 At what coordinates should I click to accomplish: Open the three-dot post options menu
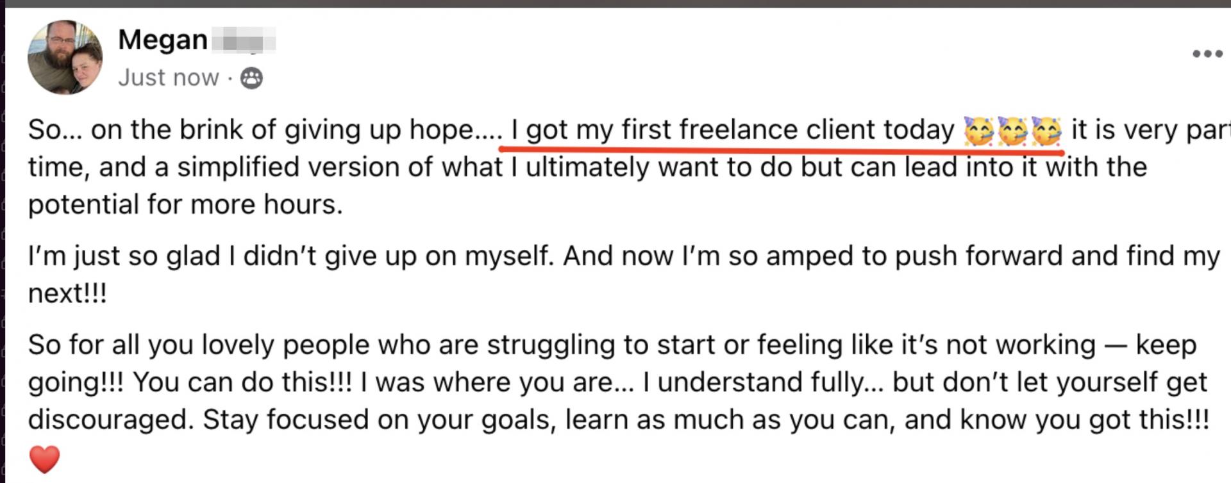pos(1207,54)
